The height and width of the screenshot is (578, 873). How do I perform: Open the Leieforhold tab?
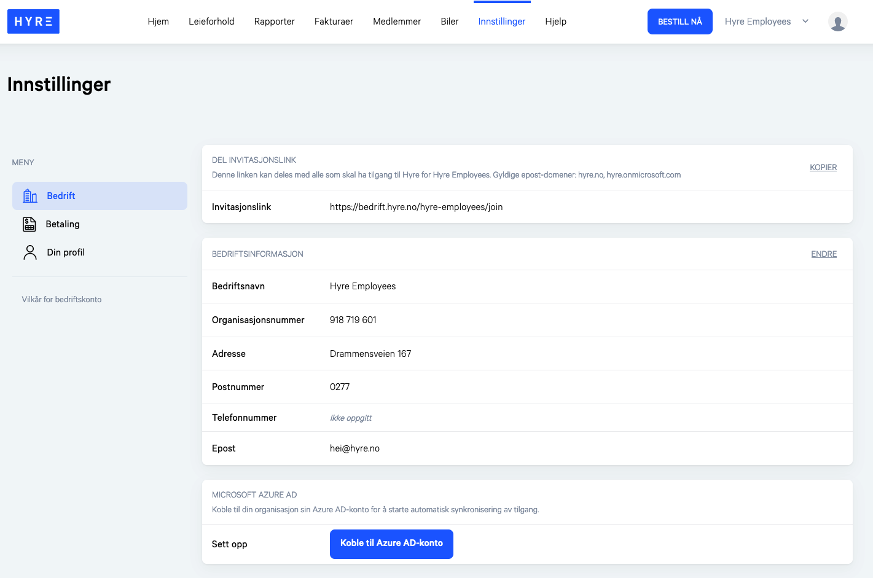click(211, 21)
